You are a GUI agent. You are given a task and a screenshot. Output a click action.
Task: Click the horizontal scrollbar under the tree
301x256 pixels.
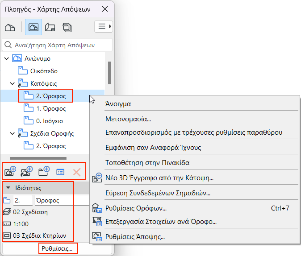click(x=38, y=158)
